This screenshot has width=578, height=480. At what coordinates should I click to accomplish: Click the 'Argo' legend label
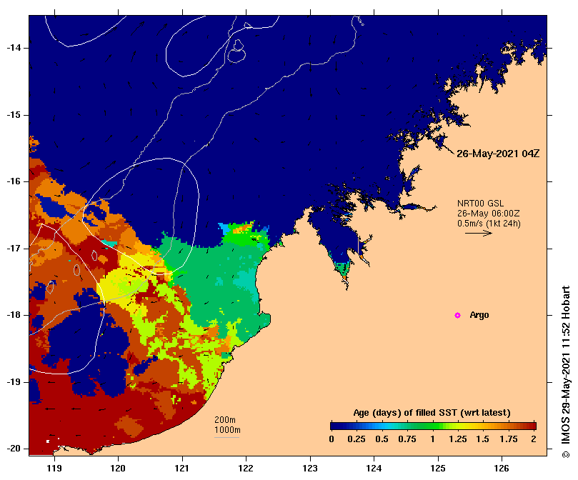(479, 315)
